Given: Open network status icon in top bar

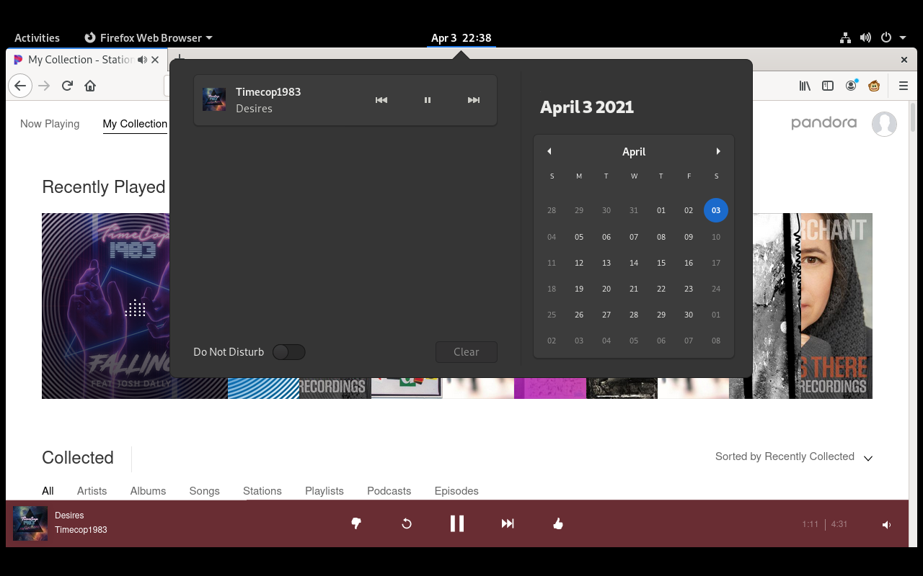Looking at the screenshot, I should coord(845,37).
